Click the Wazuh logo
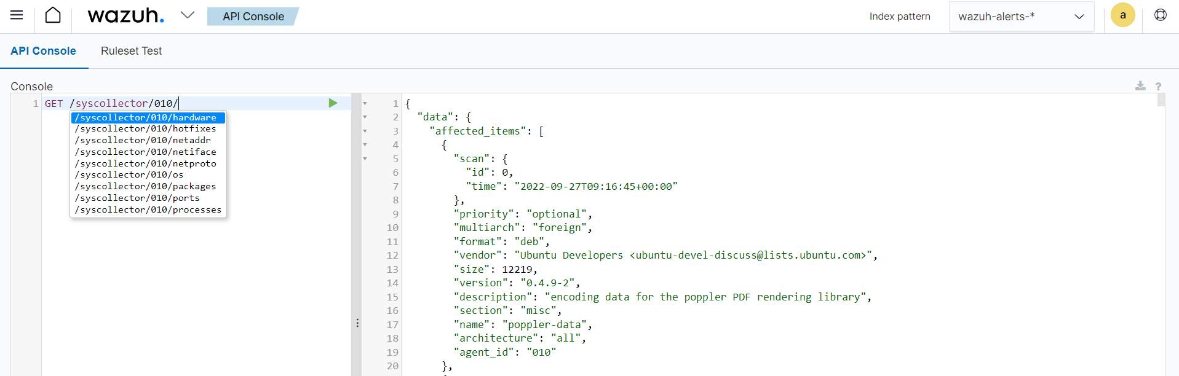The height and width of the screenshot is (376, 1179). 126,15
